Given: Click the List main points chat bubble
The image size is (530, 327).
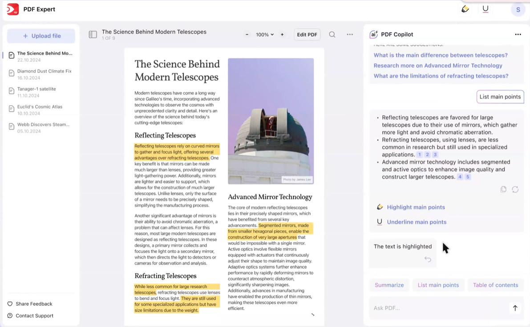Looking at the screenshot, I should (500, 97).
